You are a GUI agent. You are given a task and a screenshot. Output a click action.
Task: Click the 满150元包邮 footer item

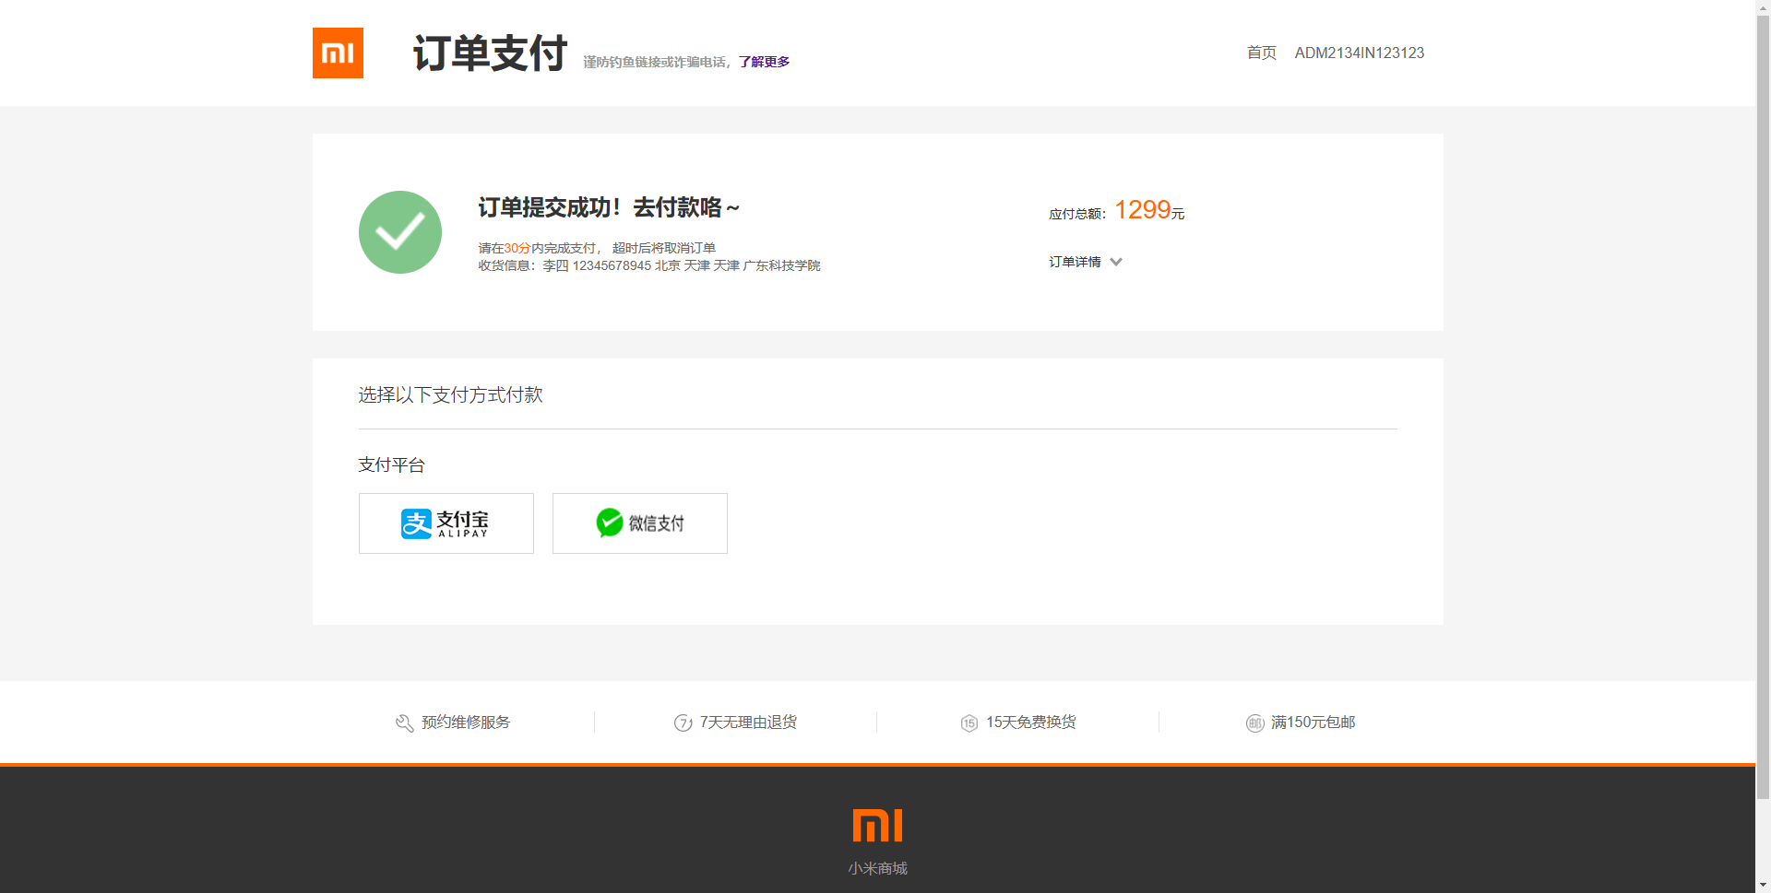tap(1312, 723)
